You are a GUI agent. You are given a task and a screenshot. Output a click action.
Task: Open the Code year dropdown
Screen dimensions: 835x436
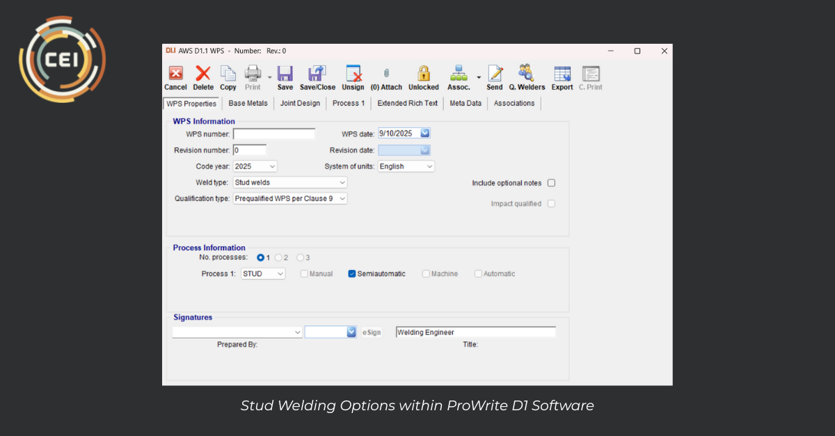point(271,167)
